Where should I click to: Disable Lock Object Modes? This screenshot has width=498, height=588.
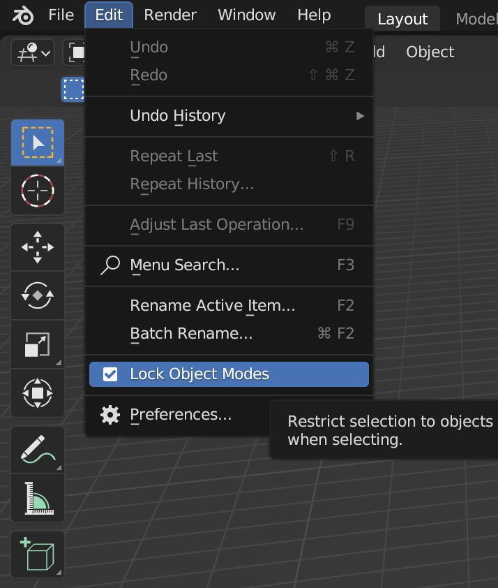229,374
